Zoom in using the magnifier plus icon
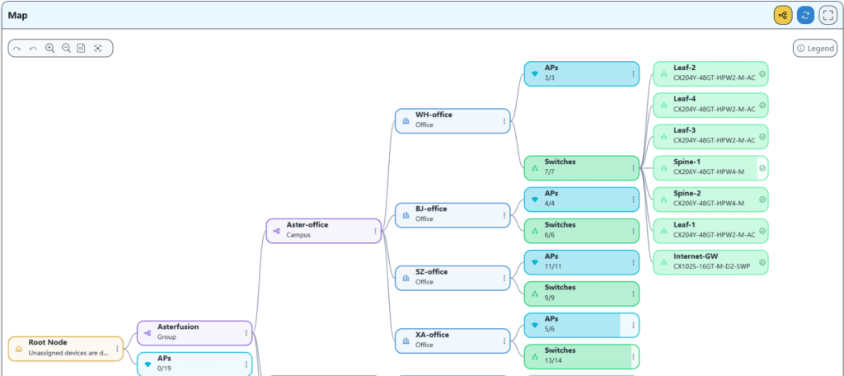Viewport: 844px width, 376px height. (x=49, y=49)
